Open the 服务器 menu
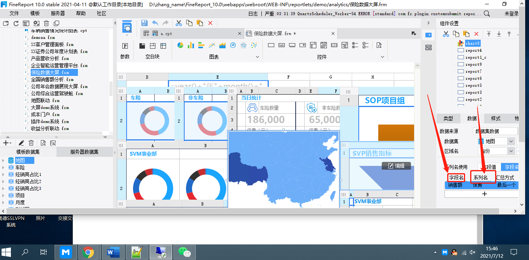529x260 pixels. [58, 13]
